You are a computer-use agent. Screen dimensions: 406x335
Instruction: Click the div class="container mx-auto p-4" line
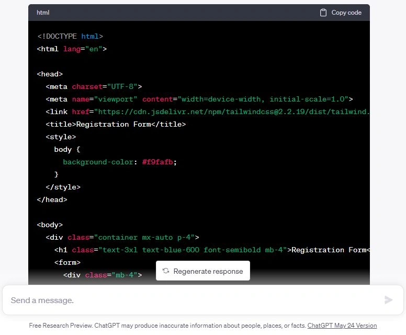(x=122, y=237)
